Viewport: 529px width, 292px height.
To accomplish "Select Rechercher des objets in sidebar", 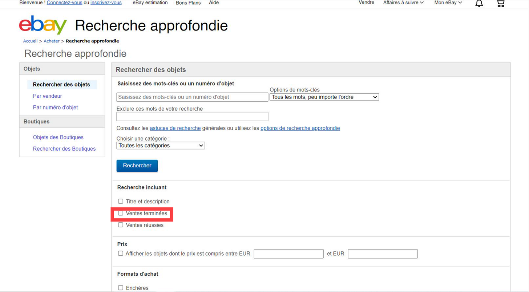I will [x=61, y=85].
